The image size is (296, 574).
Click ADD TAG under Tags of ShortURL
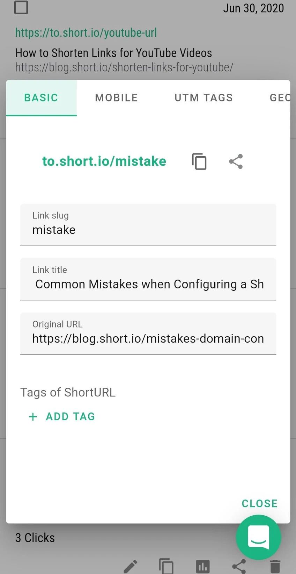pos(61,416)
